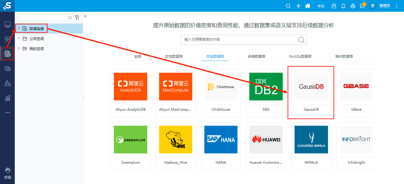Choose the Infobright database card
The image size is (404, 184).
click(x=356, y=146)
